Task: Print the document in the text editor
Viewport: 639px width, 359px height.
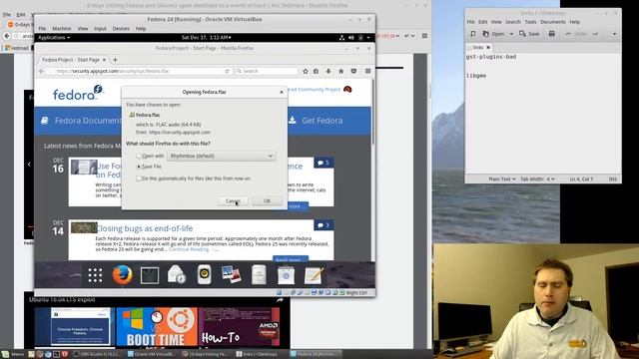Action: tap(552, 34)
